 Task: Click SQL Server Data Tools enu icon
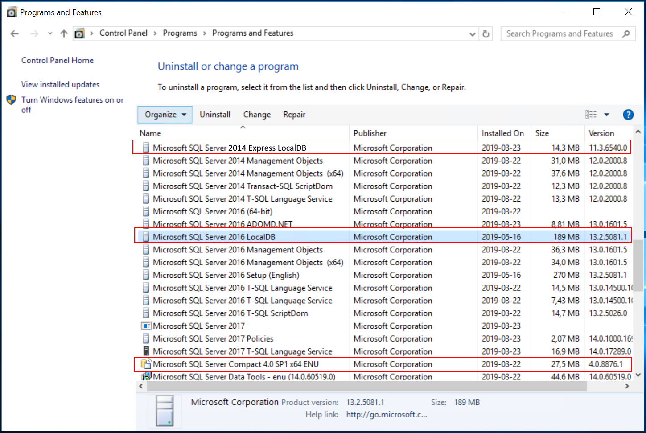[x=146, y=376]
